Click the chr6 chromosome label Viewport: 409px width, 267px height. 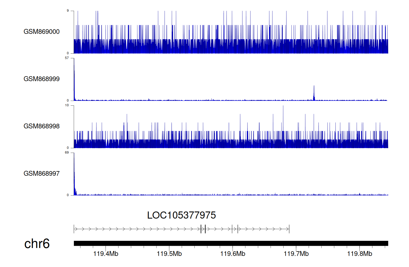[x=37, y=244]
